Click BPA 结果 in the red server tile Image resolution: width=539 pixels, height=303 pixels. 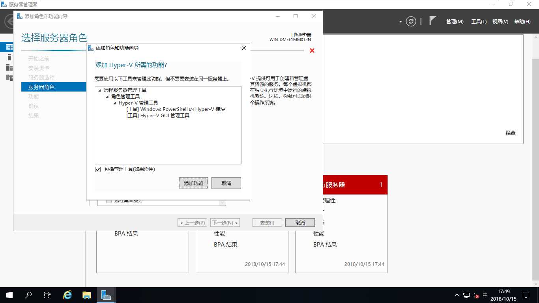point(325,245)
